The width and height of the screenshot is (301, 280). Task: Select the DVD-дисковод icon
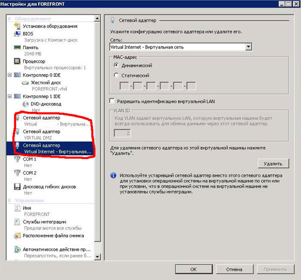tap(25, 102)
